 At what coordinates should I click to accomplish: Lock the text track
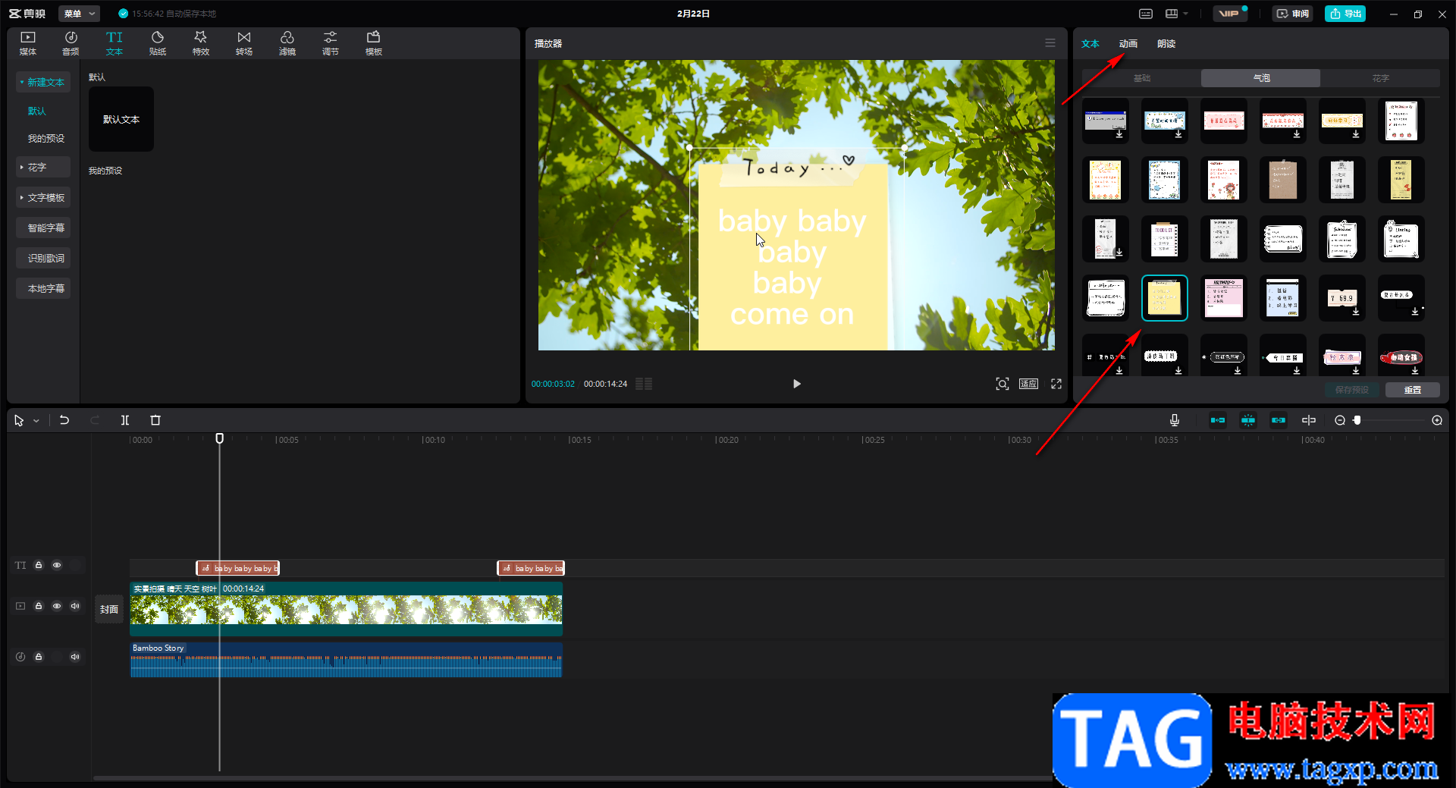39,565
